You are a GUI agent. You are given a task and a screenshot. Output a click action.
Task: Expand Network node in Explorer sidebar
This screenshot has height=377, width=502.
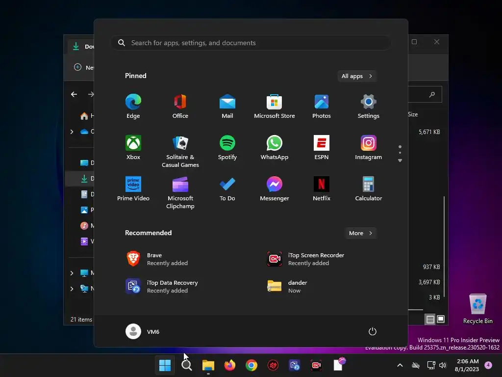(x=72, y=289)
